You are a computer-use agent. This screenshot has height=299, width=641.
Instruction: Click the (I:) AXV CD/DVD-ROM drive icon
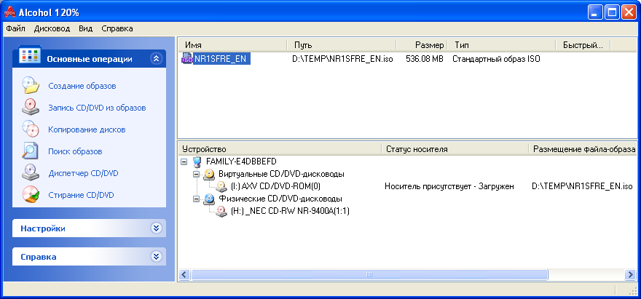pyautogui.click(x=221, y=187)
